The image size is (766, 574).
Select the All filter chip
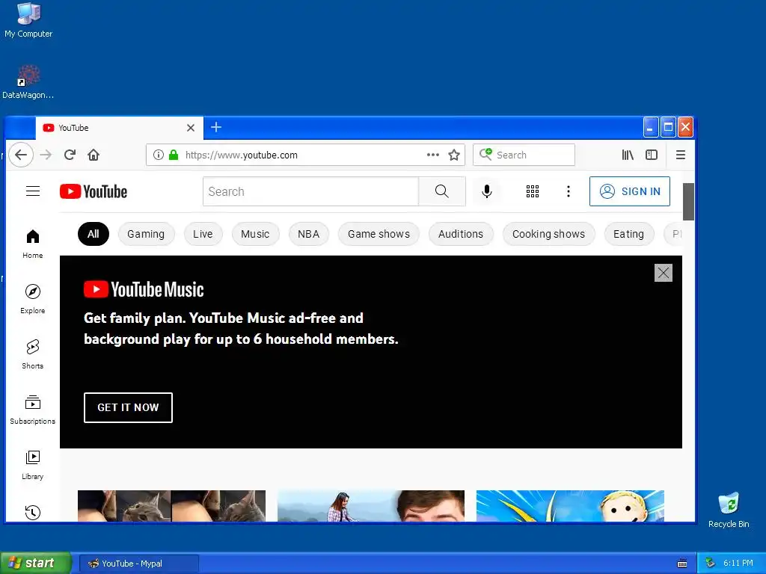pos(94,234)
